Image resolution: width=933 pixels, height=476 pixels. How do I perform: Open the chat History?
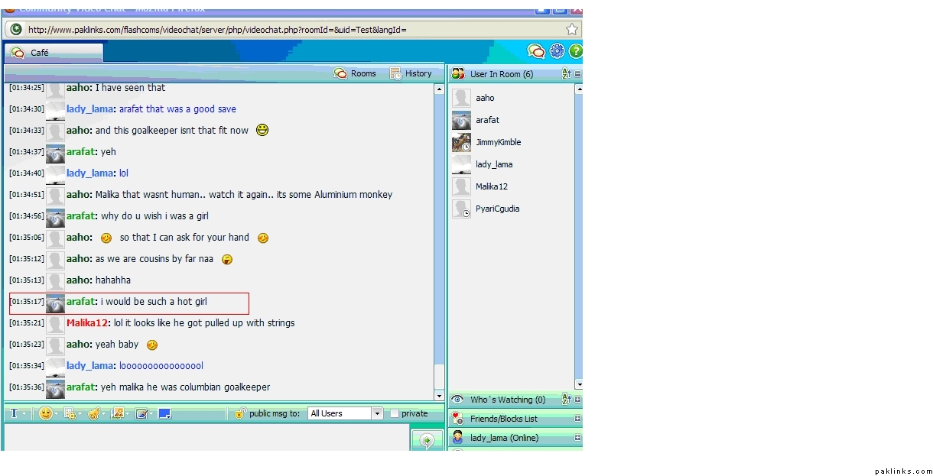(x=411, y=73)
